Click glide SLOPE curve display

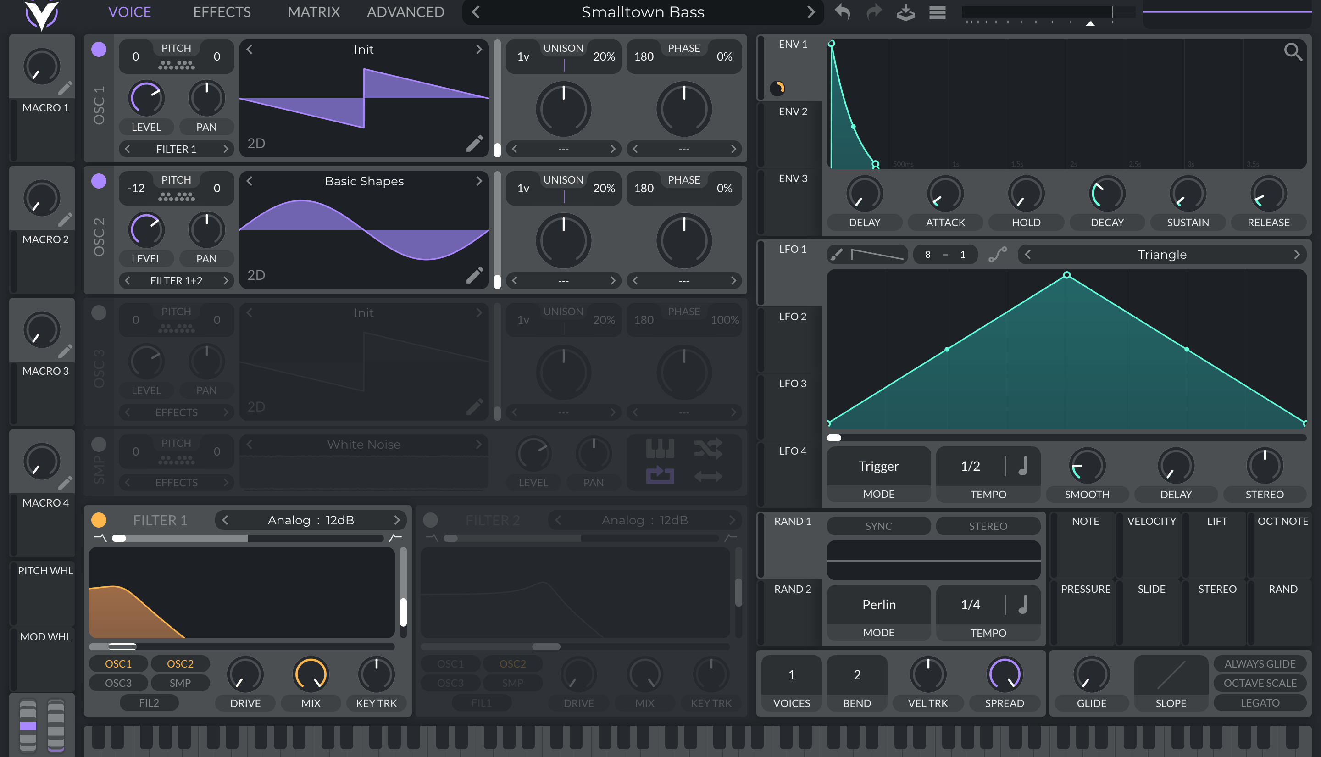point(1171,675)
